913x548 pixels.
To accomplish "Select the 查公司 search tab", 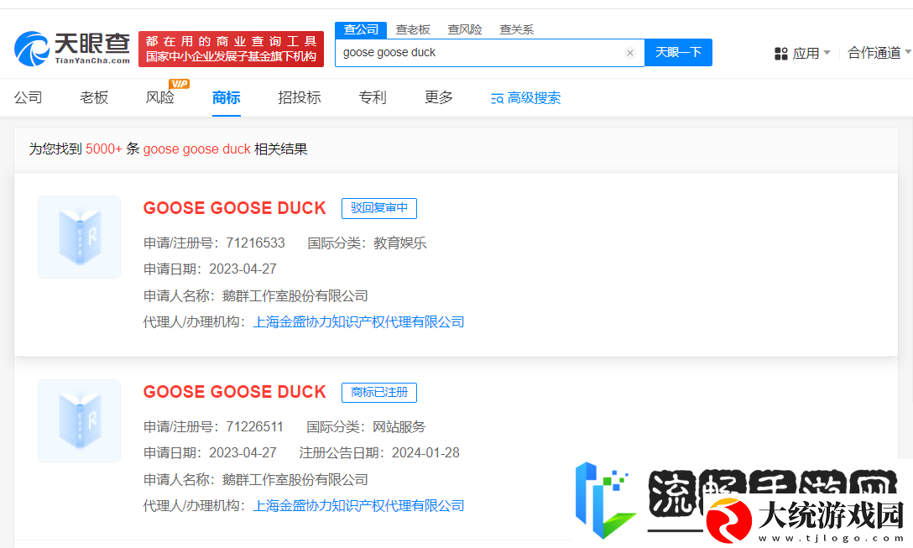I will point(361,29).
